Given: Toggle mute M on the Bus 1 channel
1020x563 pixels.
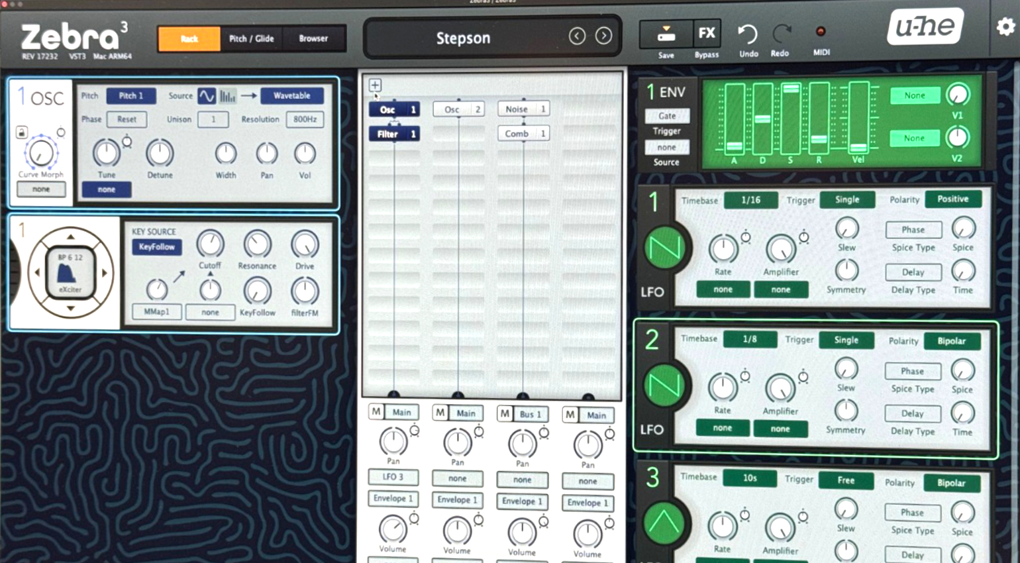Looking at the screenshot, I should 505,414.
